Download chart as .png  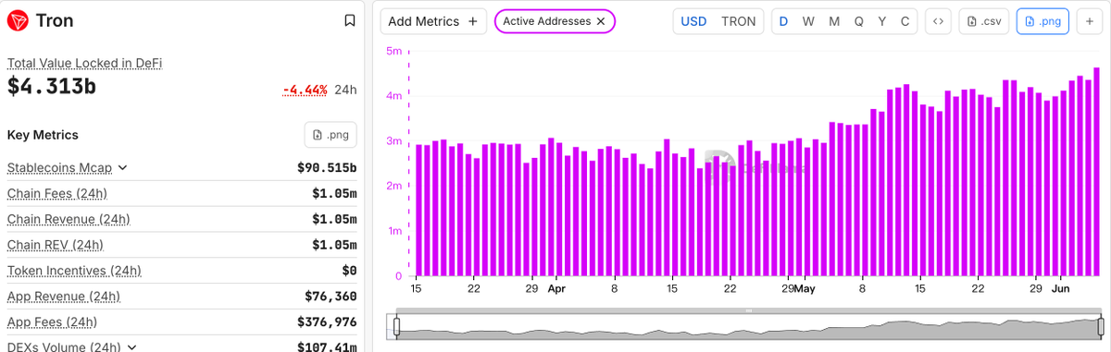tap(1042, 21)
